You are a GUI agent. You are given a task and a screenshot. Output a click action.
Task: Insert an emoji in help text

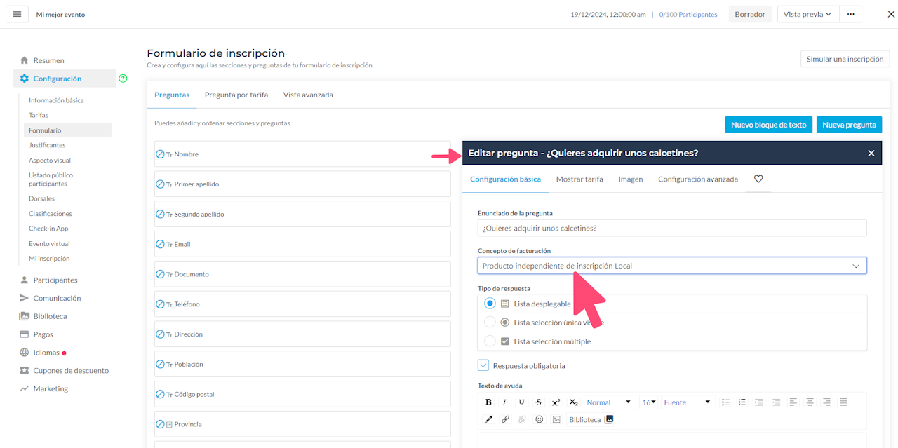click(540, 419)
